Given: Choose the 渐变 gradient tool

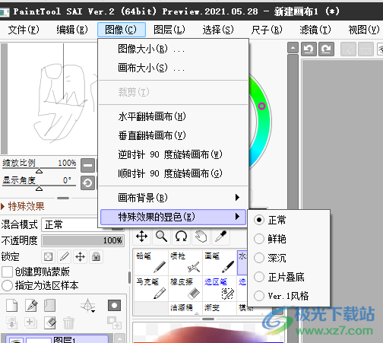Looking at the screenshot, I should click(x=220, y=308).
